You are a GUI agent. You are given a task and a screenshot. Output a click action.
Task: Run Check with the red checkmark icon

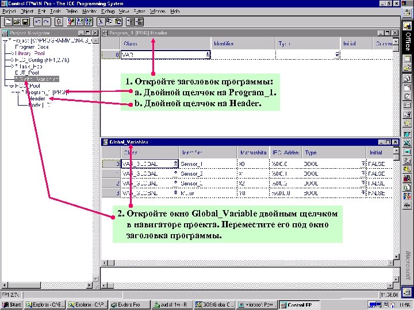(71, 22)
